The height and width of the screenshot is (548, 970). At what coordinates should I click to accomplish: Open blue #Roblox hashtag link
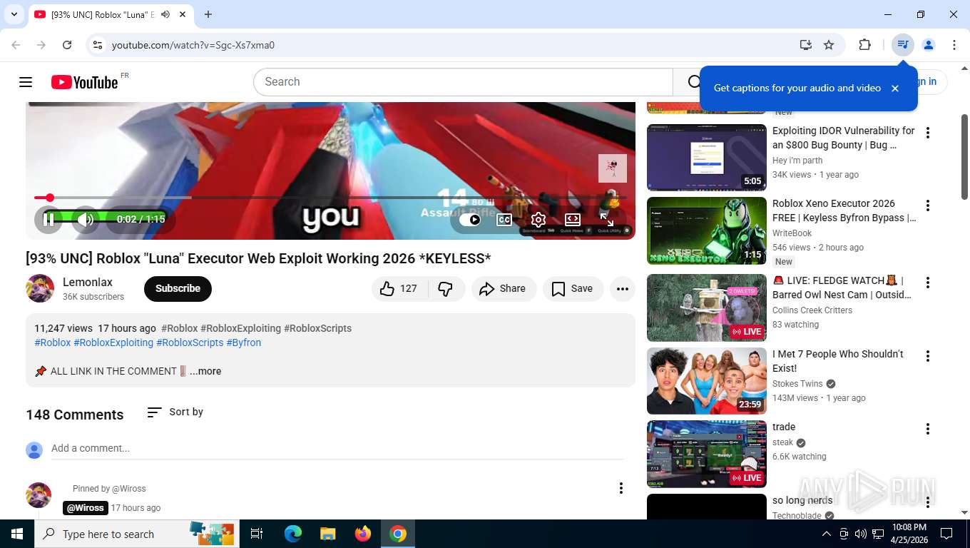(53, 342)
